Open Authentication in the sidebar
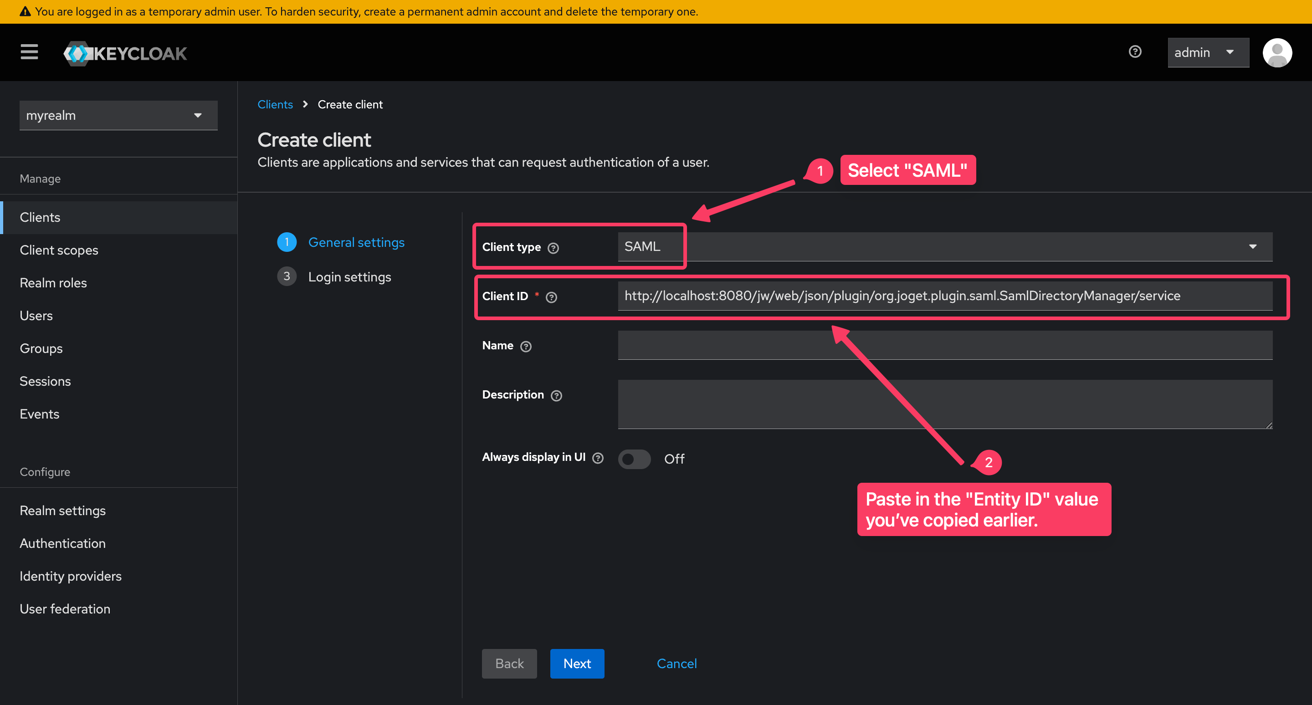 [118, 544]
